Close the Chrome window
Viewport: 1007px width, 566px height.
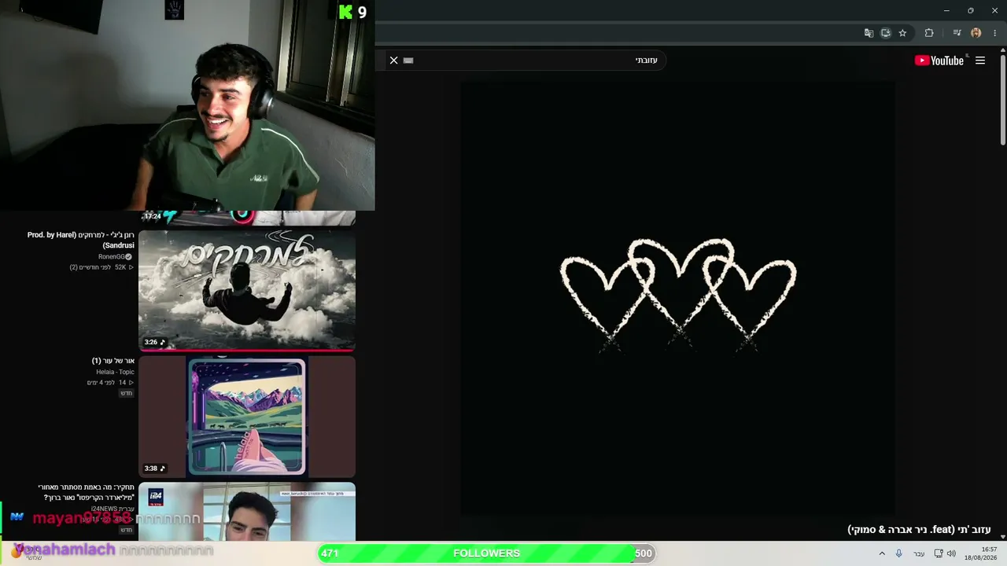coord(994,11)
